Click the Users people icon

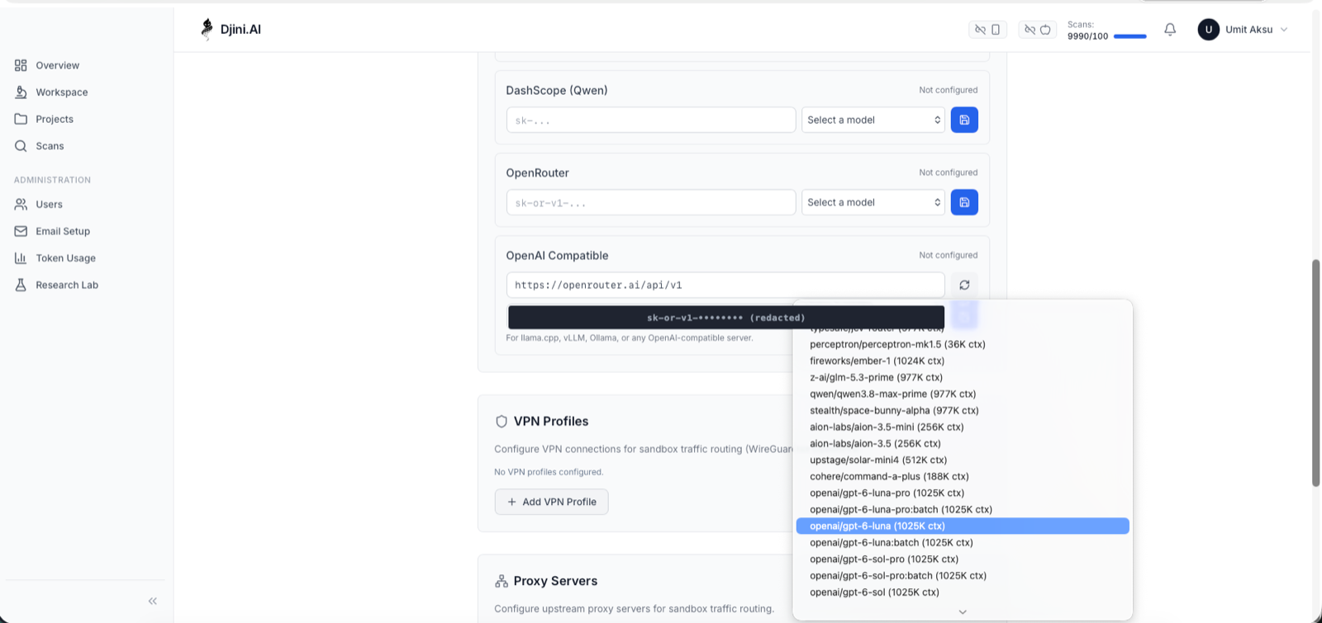pos(21,204)
